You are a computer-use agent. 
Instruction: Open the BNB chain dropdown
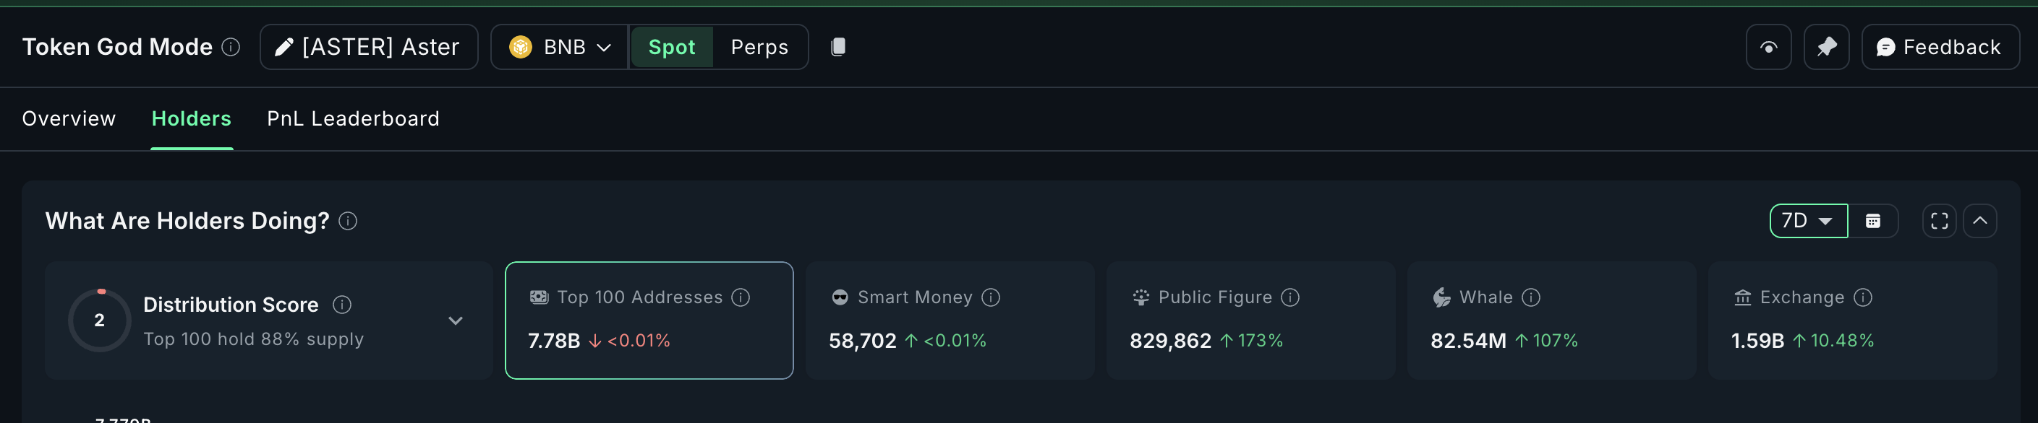(559, 47)
